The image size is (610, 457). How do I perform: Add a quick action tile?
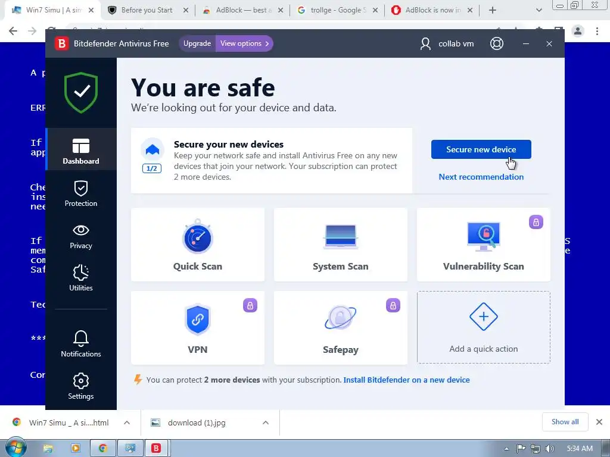tap(483, 327)
